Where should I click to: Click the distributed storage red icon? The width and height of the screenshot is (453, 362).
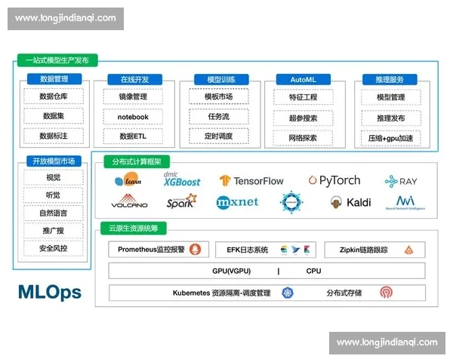point(387,293)
